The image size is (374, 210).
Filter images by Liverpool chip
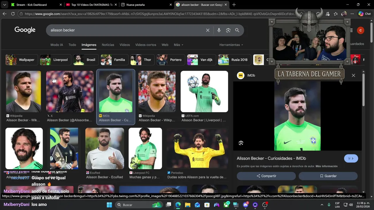pyautogui.click(x=55, y=60)
